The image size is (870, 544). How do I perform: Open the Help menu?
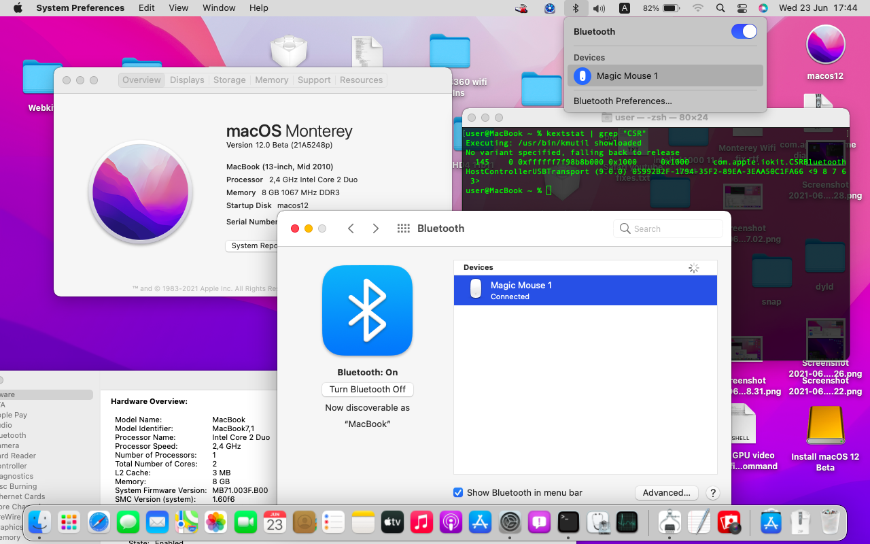(x=259, y=8)
